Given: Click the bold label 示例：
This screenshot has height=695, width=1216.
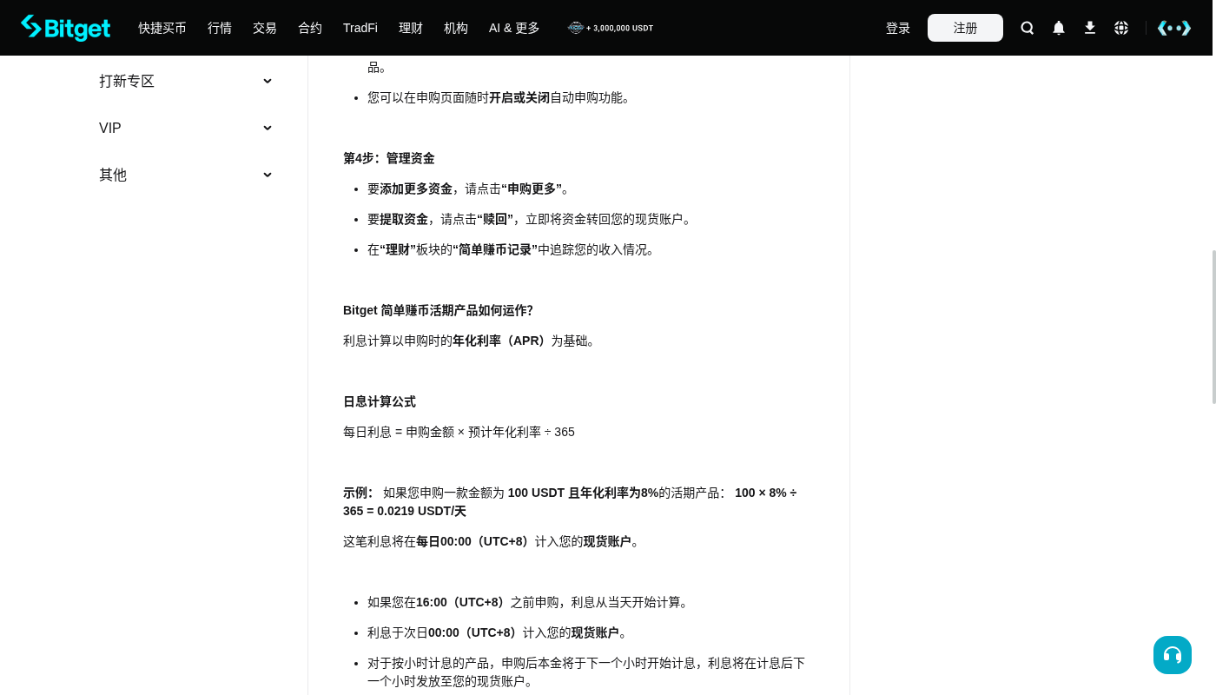Looking at the screenshot, I should click(x=359, y=493).
